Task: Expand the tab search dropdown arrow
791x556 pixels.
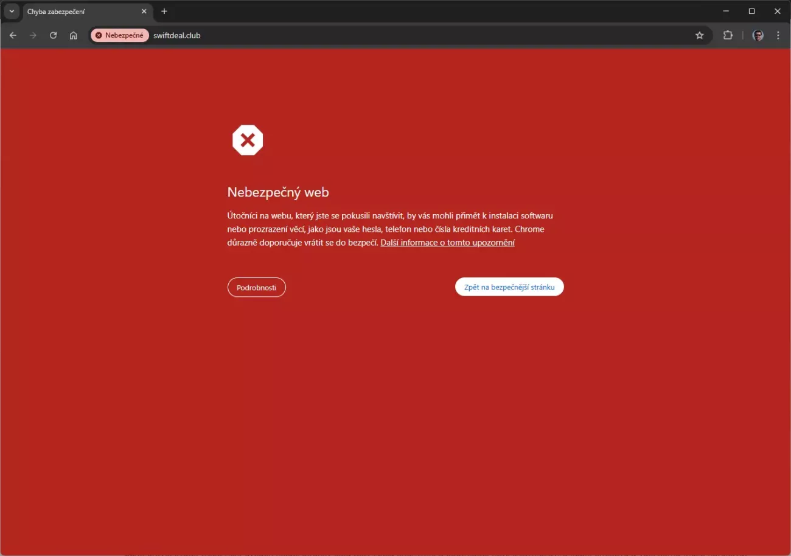Action: pyautogui.click(x=11, y=12)
